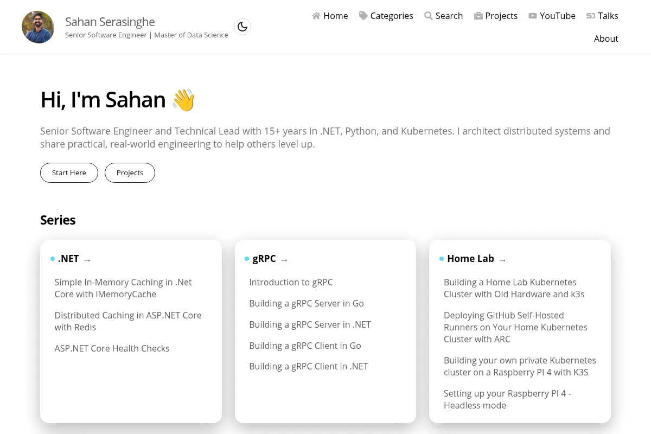The height and width of the screenshot is (434, 651).
Task: Click the Home house icon
Action: click(x=316, y=16)
